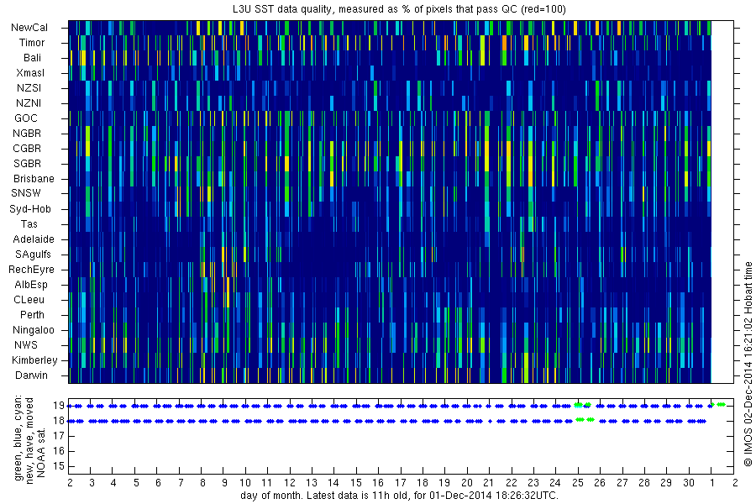Click the Ningaloo row label
756x504 pixels.
(x=34, y=330)
